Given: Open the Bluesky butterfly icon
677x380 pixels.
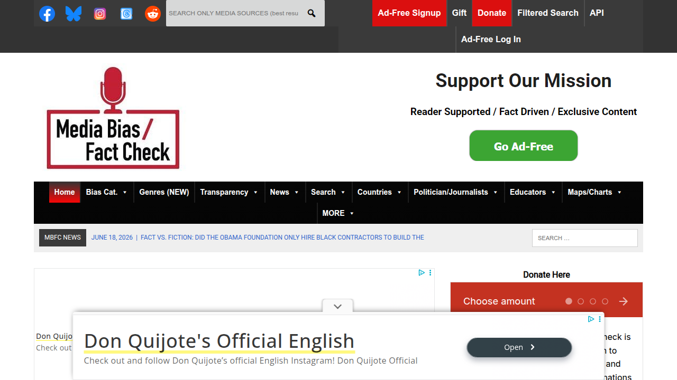Looking at the screenshot, I should [x=74, y=14].
